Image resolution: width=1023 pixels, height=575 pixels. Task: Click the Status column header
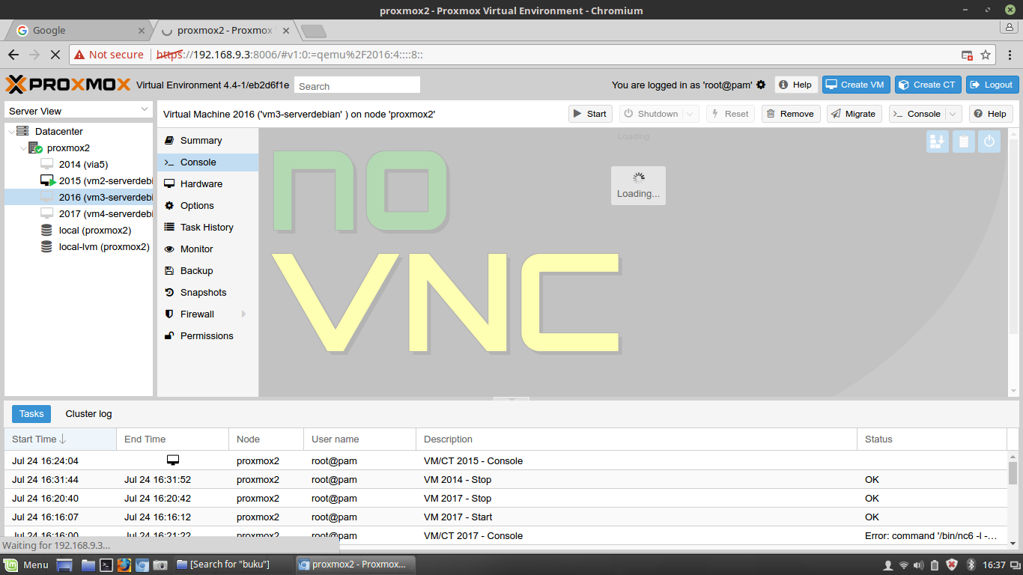coord(932,439)
